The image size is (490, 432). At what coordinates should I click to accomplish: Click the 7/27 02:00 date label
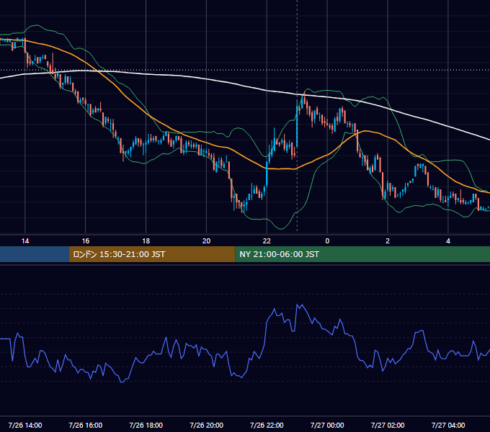pyautogui.click(x=388, y=425)
